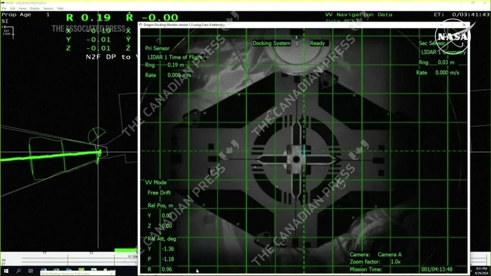
Task: Close the Dragon Docking Monitor window
Action: [464, 25]
